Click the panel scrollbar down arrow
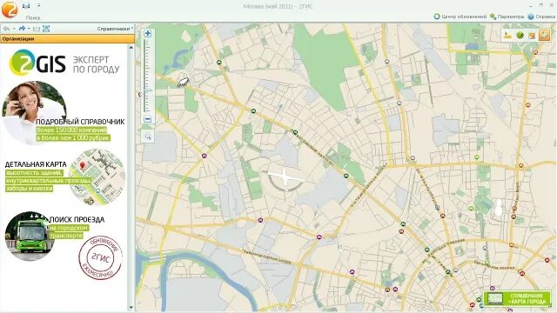The height and width of the screenshot is (313, 557). click(x=131, y=308)
